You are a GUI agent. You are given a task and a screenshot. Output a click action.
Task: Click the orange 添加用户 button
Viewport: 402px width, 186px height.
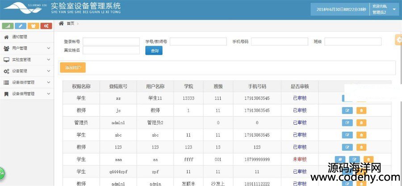pyautogui.click(x=73, y=68)
